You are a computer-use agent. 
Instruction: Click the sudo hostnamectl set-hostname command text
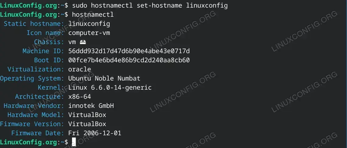pos(150,5)
